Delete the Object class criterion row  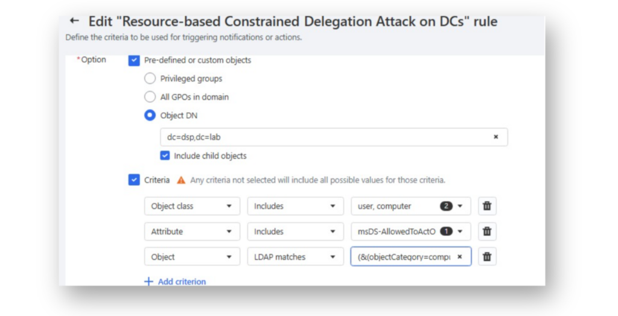point(487,206)
